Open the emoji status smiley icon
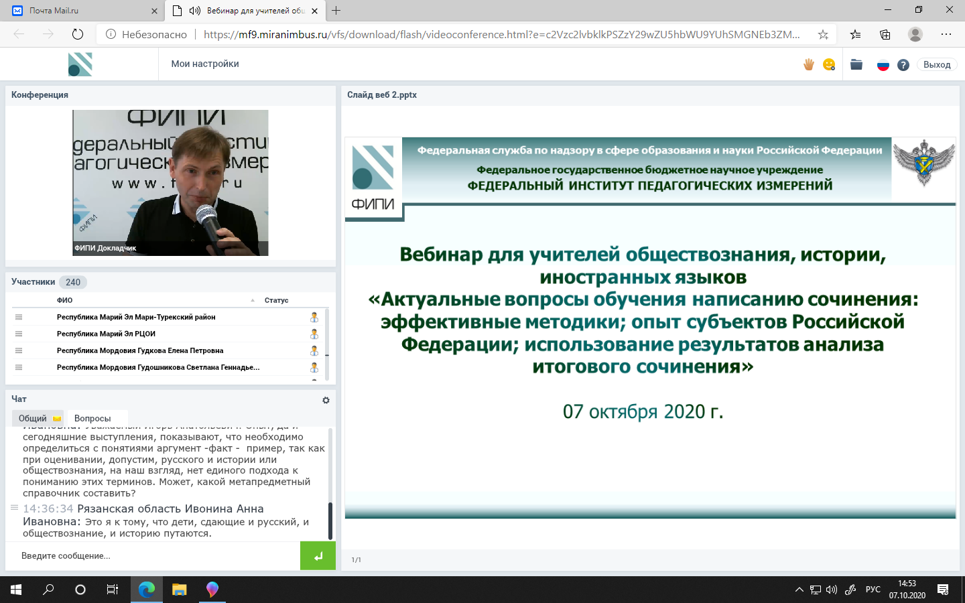965x603 pixels. (829, 64)
